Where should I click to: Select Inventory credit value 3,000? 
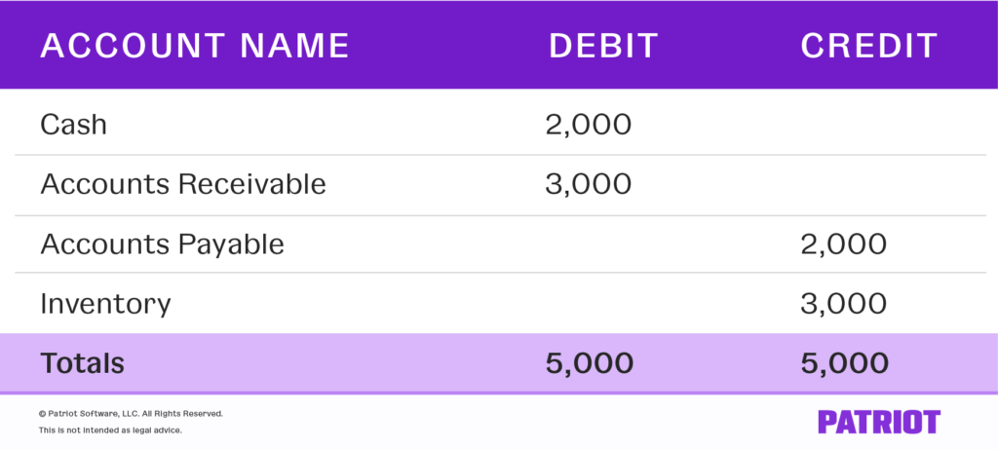click(844, 303)
